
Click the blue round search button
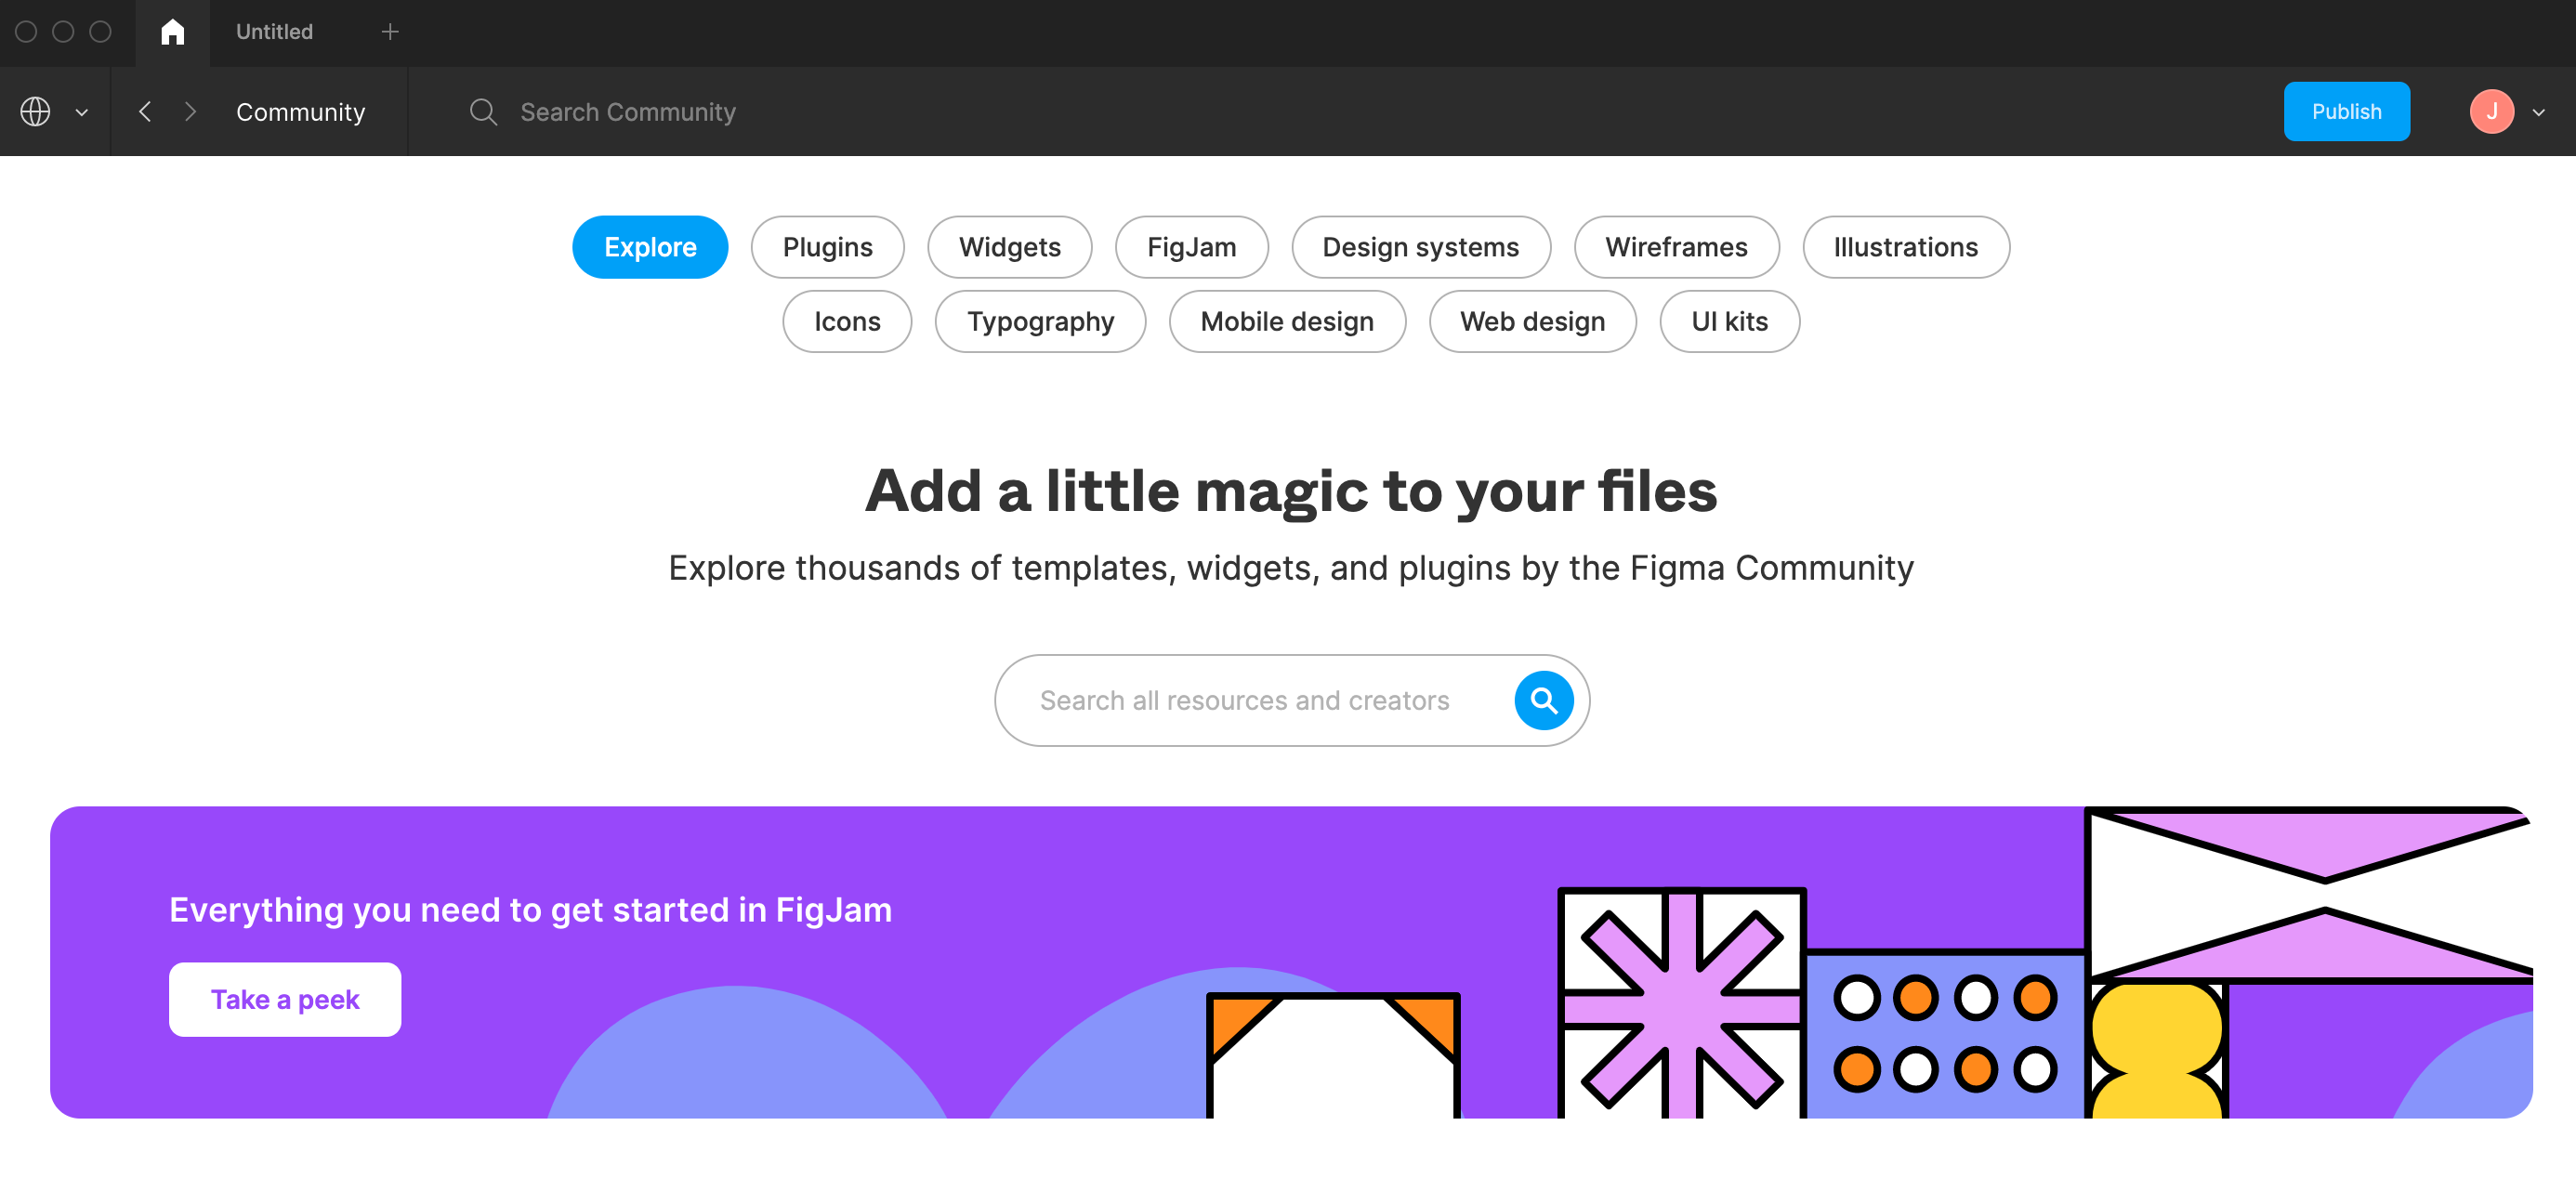click(1543, 700)
